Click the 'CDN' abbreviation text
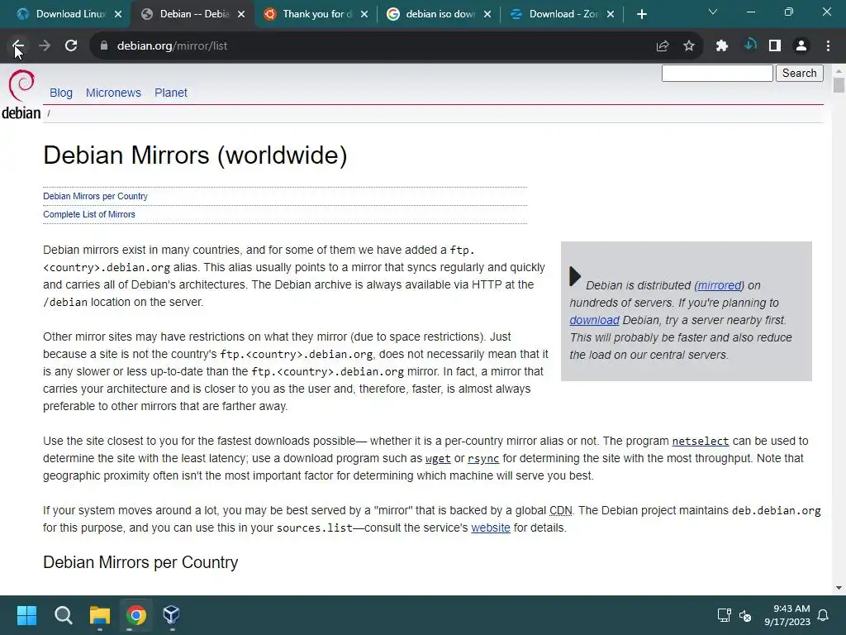846x635 pixels. click(561, 510)
